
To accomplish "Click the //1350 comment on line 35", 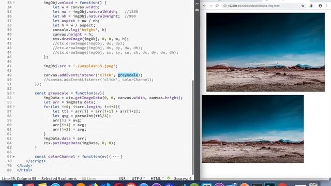I will click(x=131, y=11).
